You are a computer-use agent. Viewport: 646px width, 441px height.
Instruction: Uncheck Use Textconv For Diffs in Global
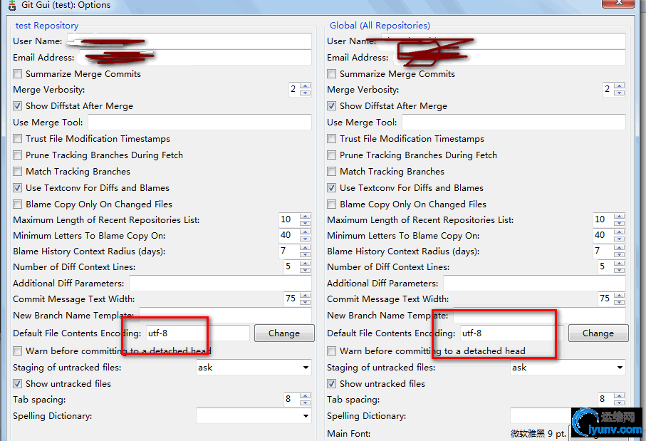pos(331,188)
